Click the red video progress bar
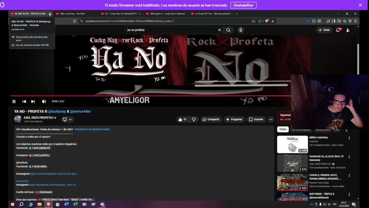 pos(150,96)
